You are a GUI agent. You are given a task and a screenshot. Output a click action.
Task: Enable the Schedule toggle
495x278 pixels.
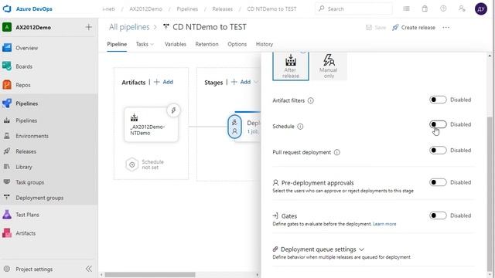pos(438,124)
